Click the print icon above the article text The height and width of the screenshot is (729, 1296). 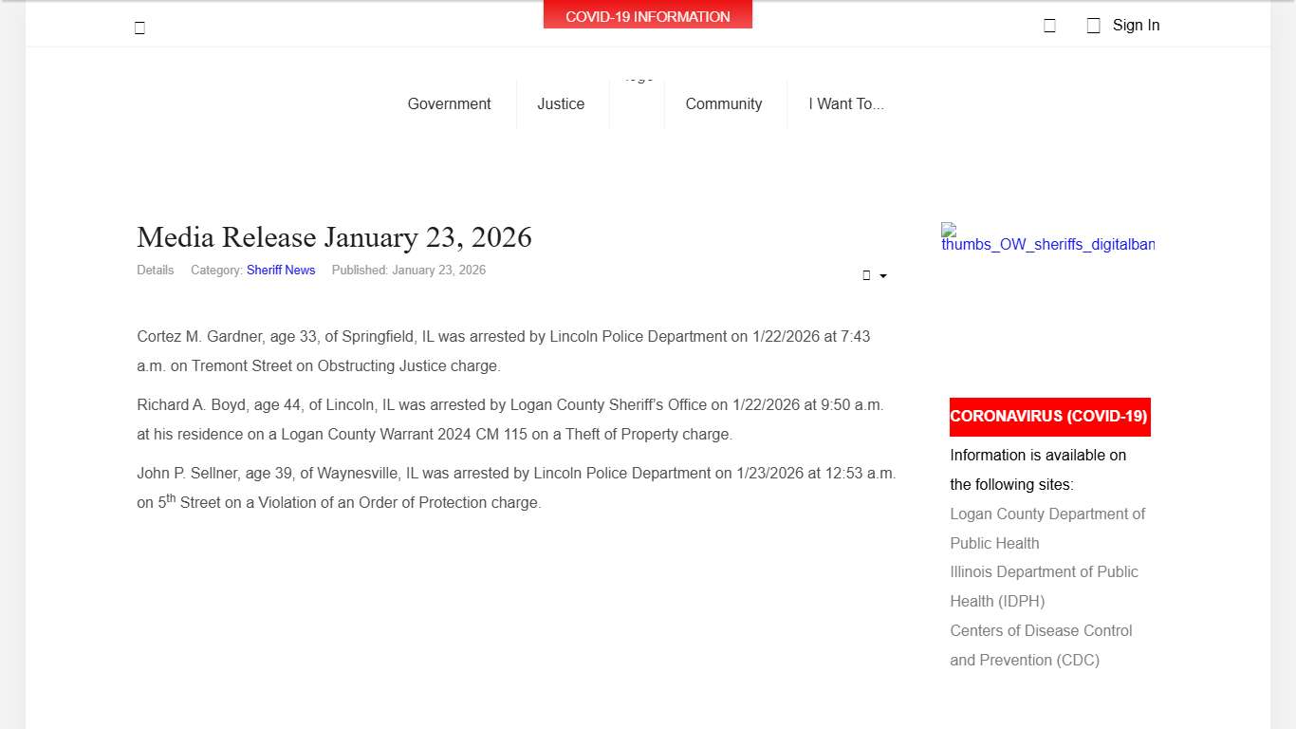pyautogui.click(x=867, y=275)
